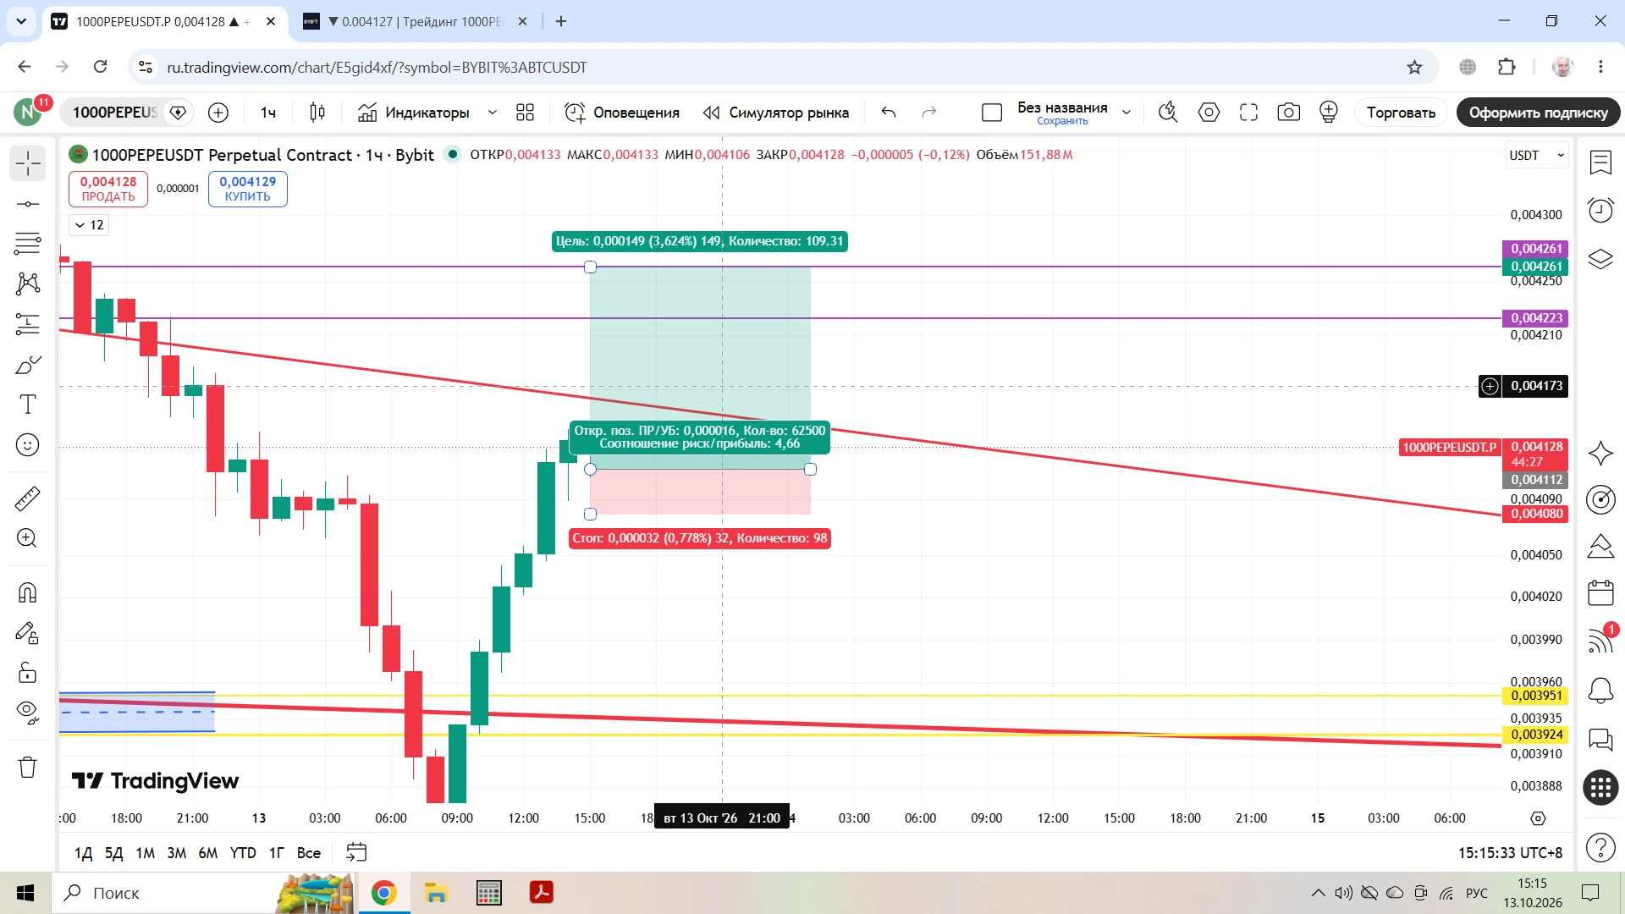Open the layout name dropdown arrow
The width and height of the screenshot is (1625, 914).
[1126, 113]
